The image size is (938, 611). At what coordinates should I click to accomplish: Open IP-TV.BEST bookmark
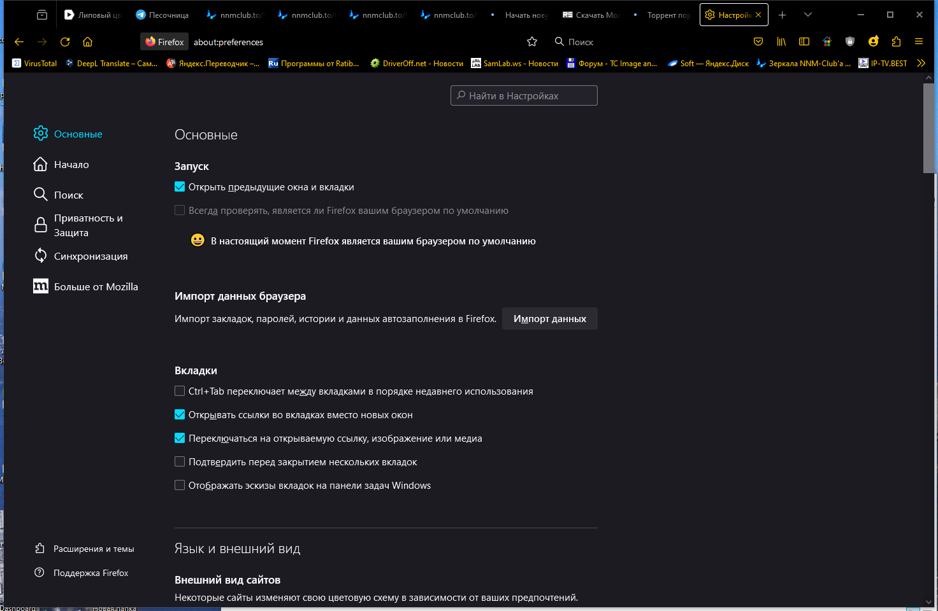(883, 63)
